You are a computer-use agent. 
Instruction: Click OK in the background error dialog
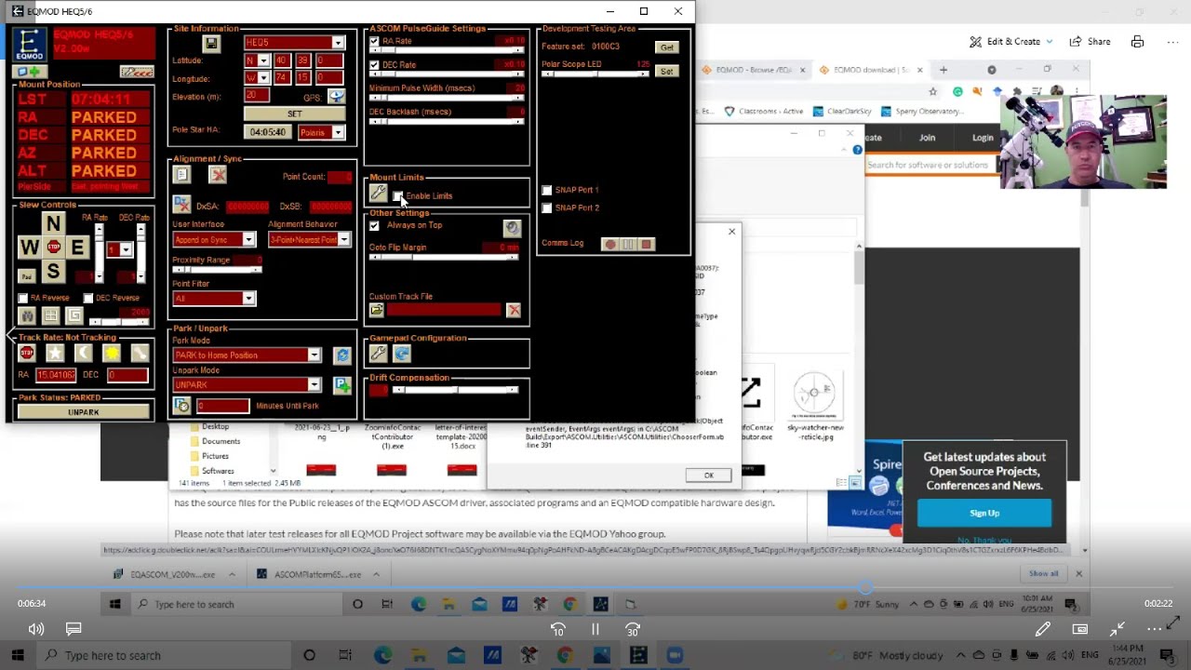click(x=708, y=476)
